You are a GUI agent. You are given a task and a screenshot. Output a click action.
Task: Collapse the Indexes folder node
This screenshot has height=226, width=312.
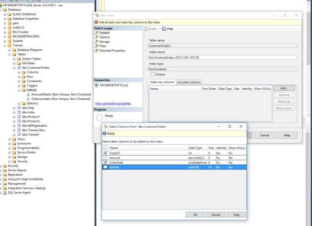click(19, 90)
